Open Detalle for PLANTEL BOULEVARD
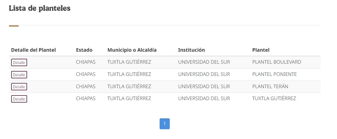Image resolution: width=337 pixels, height=139 pixels. point(19,63)
